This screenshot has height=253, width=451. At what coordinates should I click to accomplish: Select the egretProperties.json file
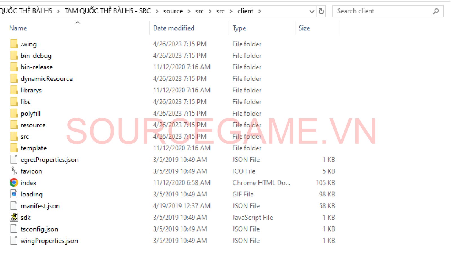point(50,160)
